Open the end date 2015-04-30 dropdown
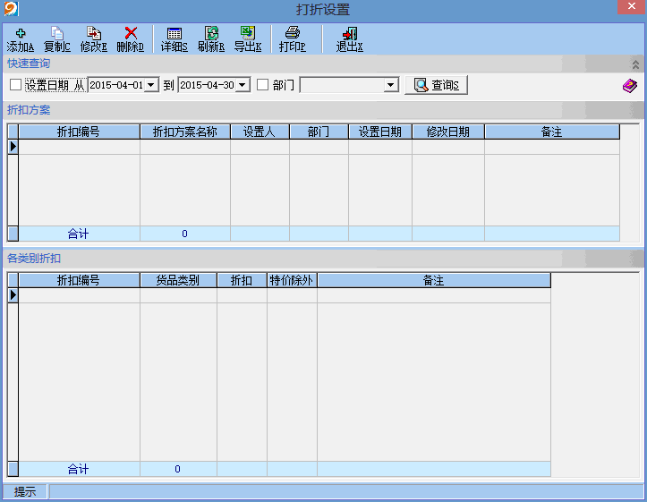Viewport: 647px width, 502px height. tap(243, 85)
